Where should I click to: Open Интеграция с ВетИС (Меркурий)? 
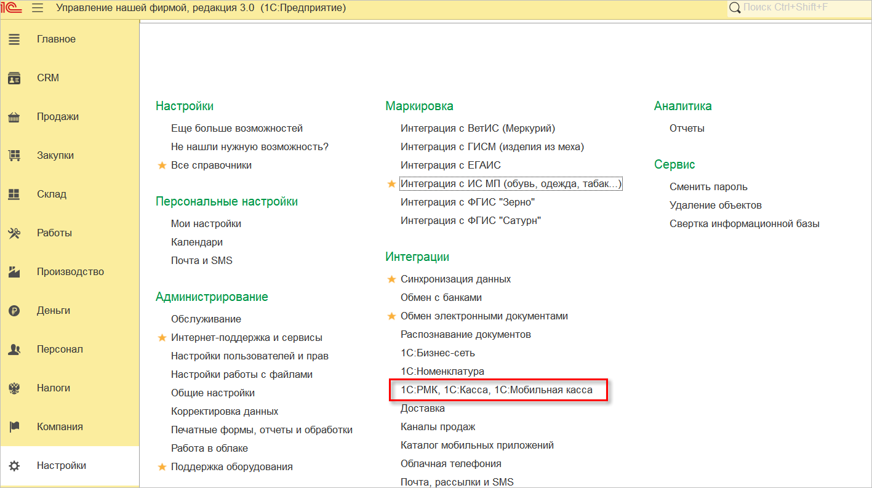coord(478,129)
